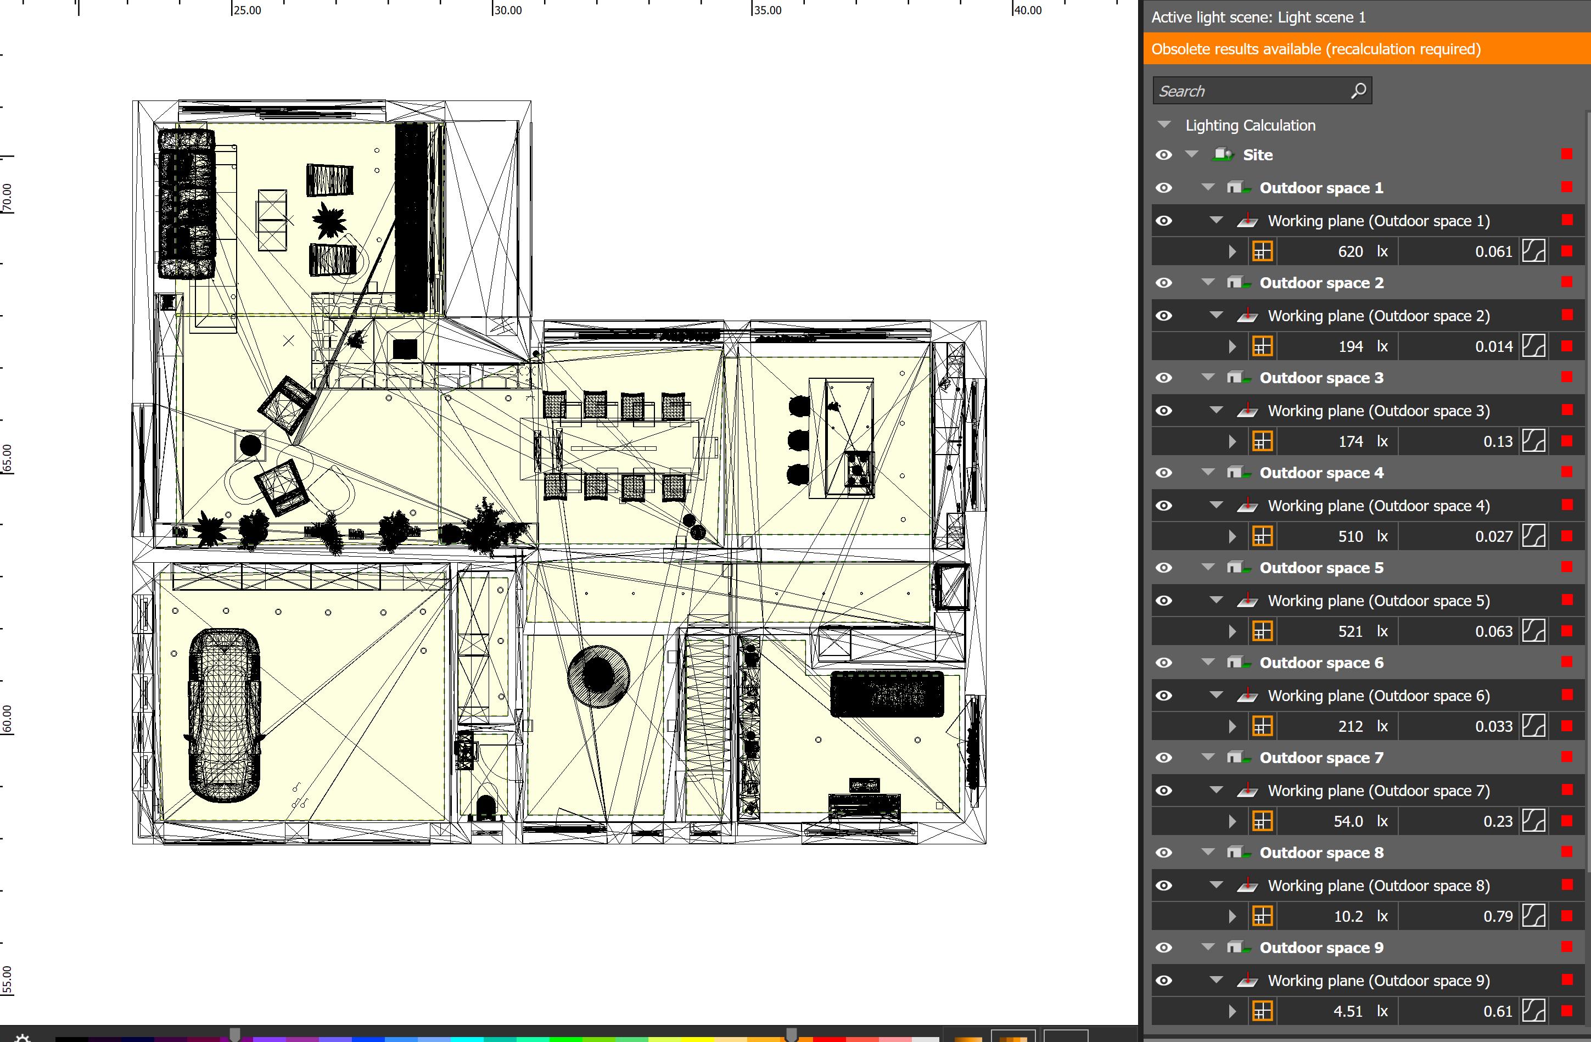Select Outdoor space 4 tree item

(1321, 473)
